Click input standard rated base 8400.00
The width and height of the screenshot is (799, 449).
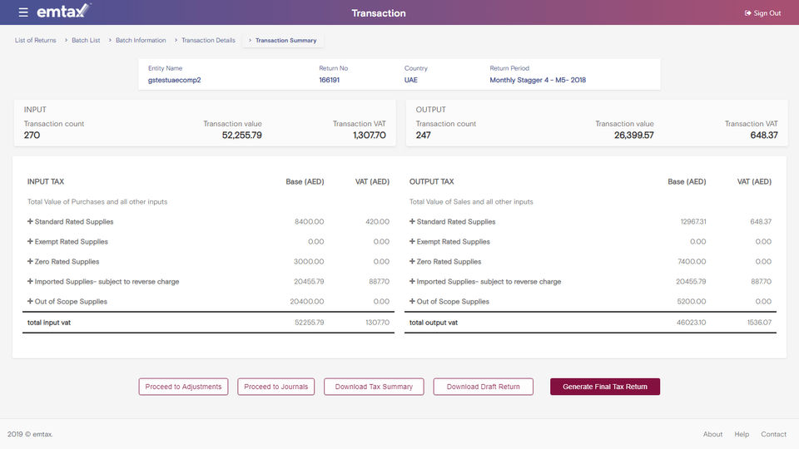[x=309, y=221]
